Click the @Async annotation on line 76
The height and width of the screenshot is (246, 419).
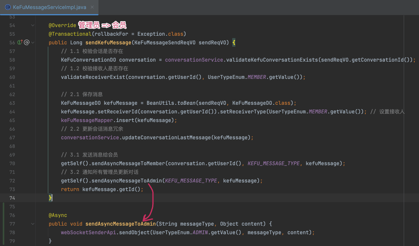pos(58,215)
